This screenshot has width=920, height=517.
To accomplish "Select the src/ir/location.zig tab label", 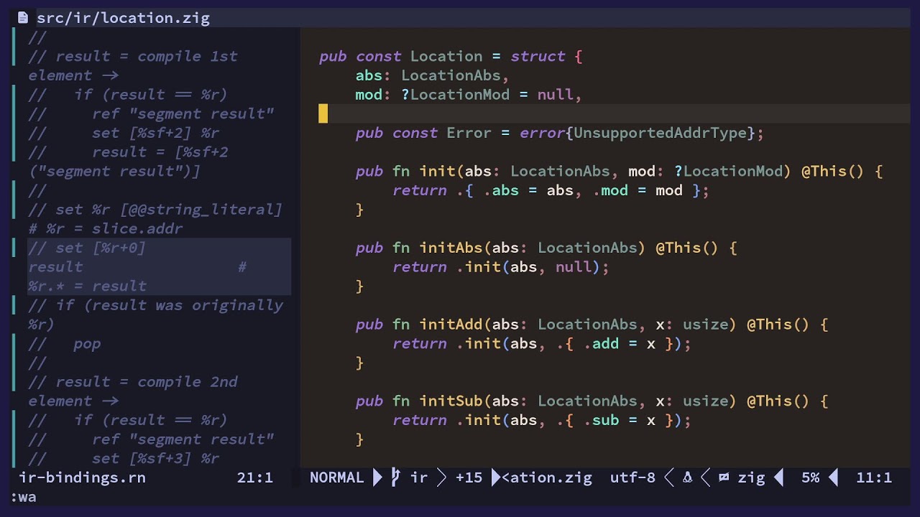I will [x=124, y=18].
